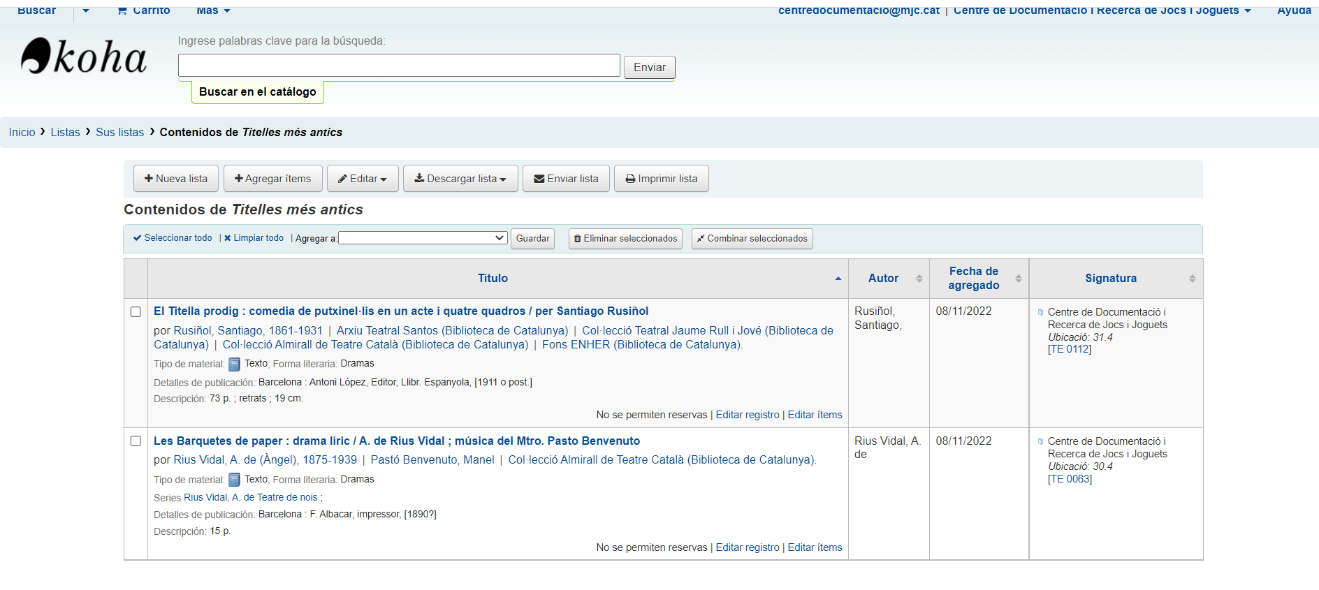
Task: Open the Editar dropdown button
Action: tap(363, 179)
